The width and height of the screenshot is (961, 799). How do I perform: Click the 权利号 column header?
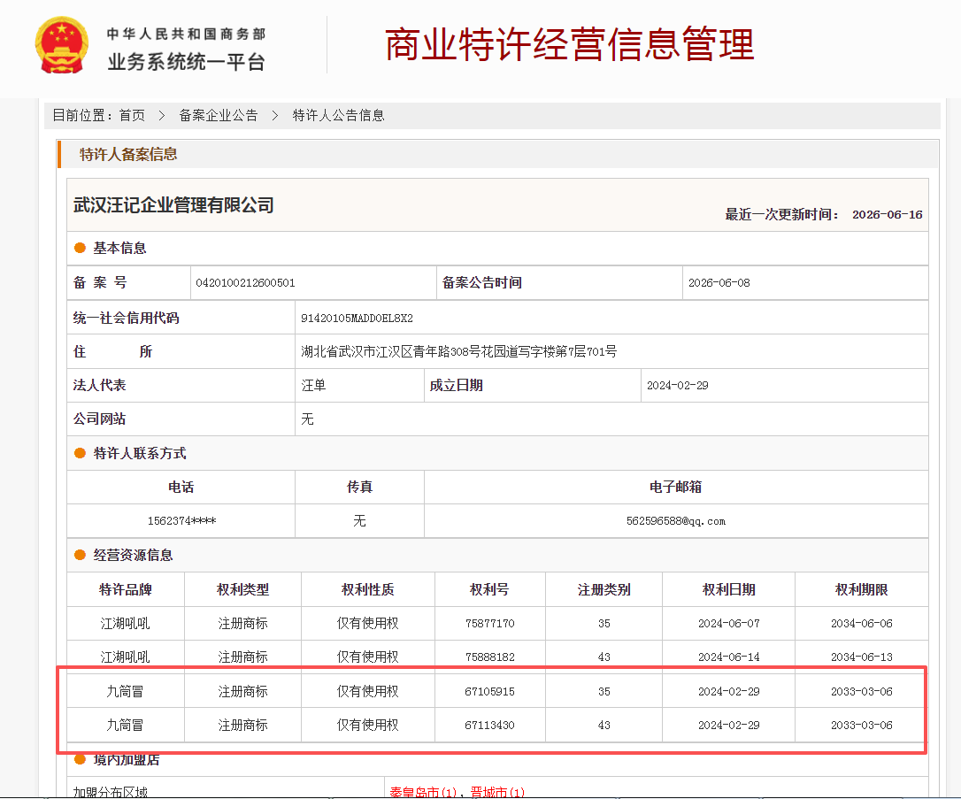point(489,589)
